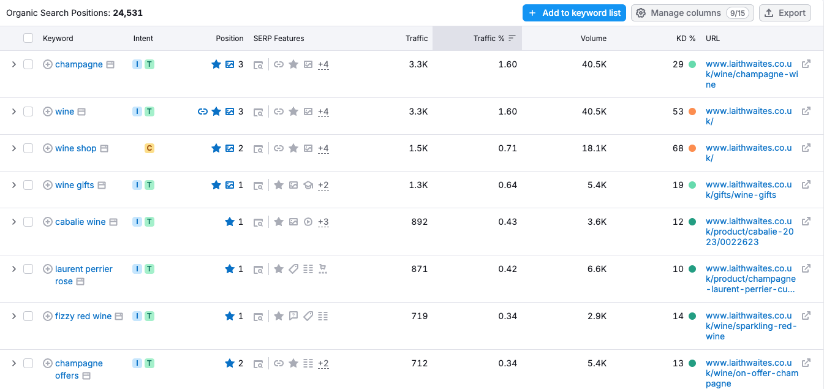The width and height of the screenshot is (824, 389).
Task: Check the checkbox for the "wine shop" row
Action: tap(28, 148)
